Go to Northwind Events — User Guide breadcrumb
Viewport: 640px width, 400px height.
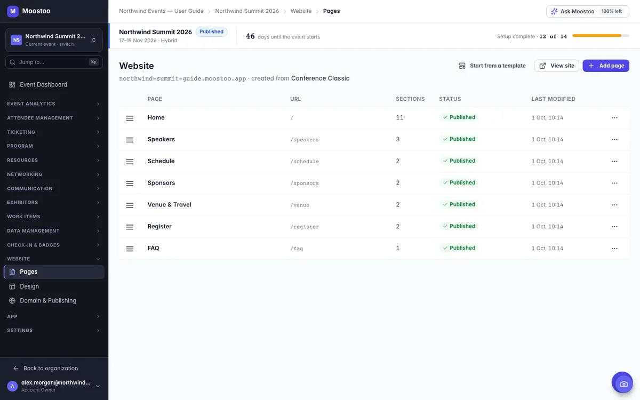(161, 11)
